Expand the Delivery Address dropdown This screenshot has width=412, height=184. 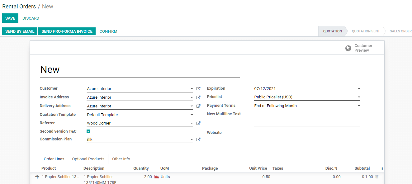click(192, 106)
